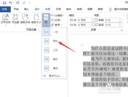This screenshot has width=128, height=97.
Task: Open the 段落 dialog launcher icon
Action: tap(121, 30)
